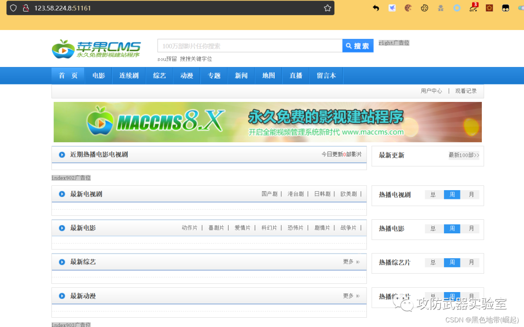Open the 连续剧 navigation tab
This screenshot has height=327, width=524.
129,76
